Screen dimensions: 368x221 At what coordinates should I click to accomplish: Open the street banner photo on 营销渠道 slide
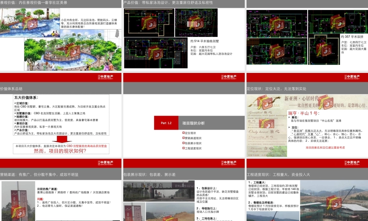(x=18, y=201)
